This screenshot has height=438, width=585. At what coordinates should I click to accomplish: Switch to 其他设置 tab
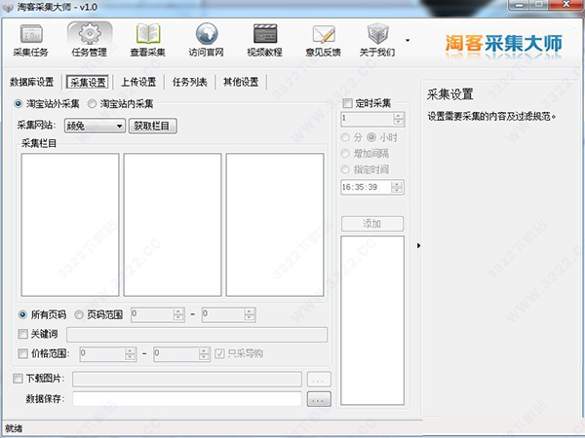pos(241,82)
